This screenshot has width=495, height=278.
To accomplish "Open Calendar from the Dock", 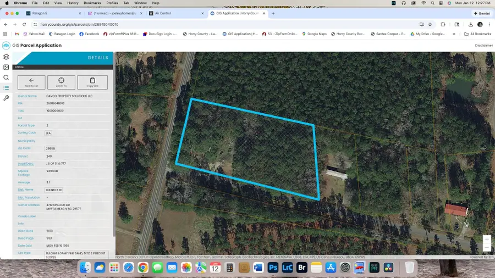I will tap(215, 268).
